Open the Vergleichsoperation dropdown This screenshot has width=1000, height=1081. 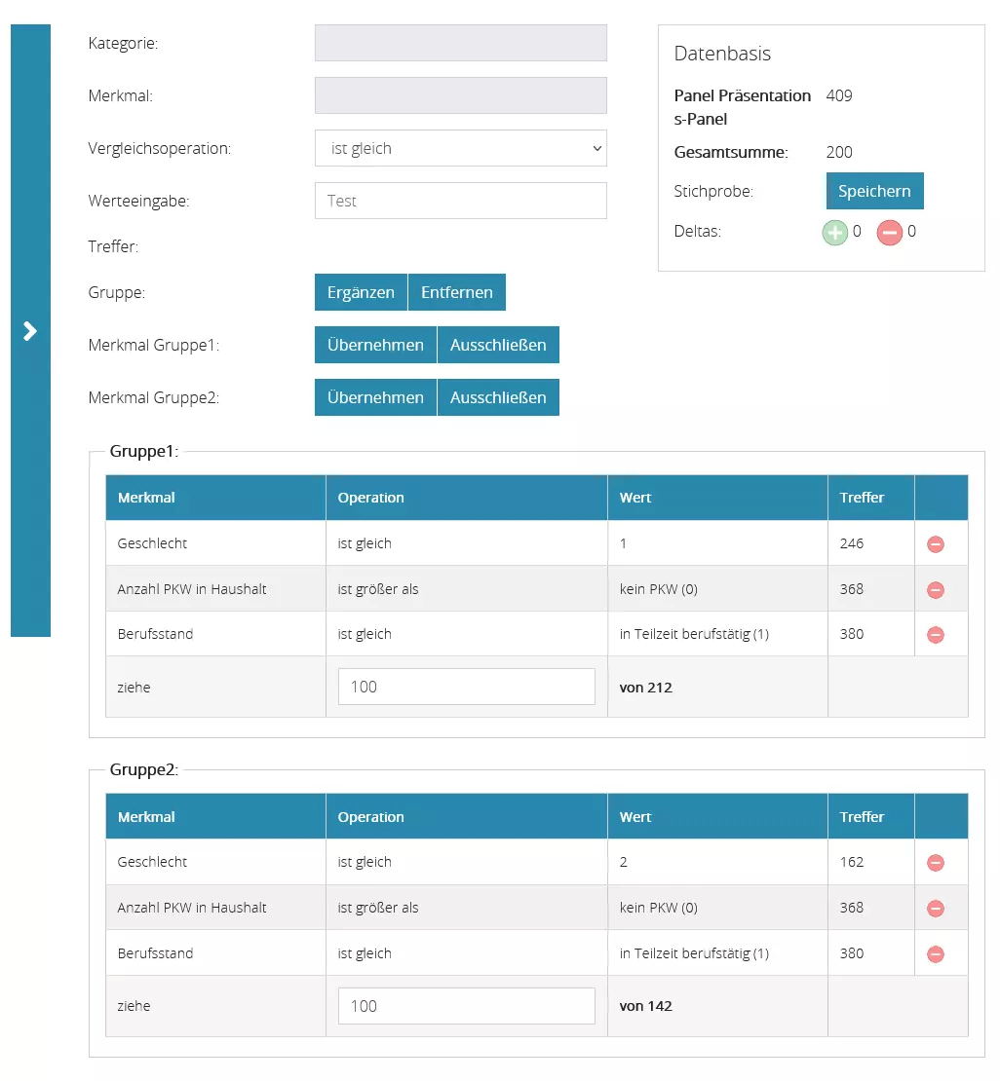460,148
